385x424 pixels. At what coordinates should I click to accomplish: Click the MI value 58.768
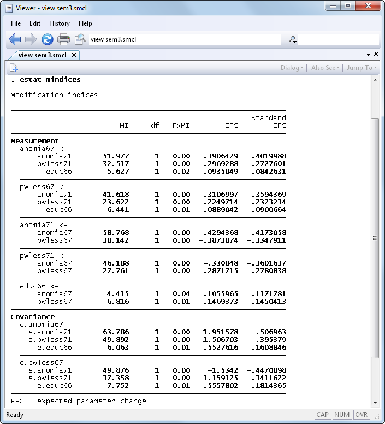(x=116, y=233)
